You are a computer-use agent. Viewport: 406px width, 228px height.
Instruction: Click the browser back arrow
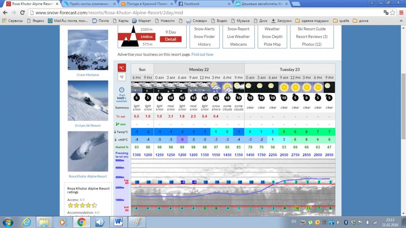[5, 13]
